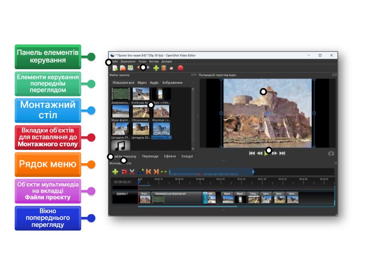This screenshot has width=367, height=275.
Task: Expand the Доріжка 1 track options
Action: coord(114,194)
